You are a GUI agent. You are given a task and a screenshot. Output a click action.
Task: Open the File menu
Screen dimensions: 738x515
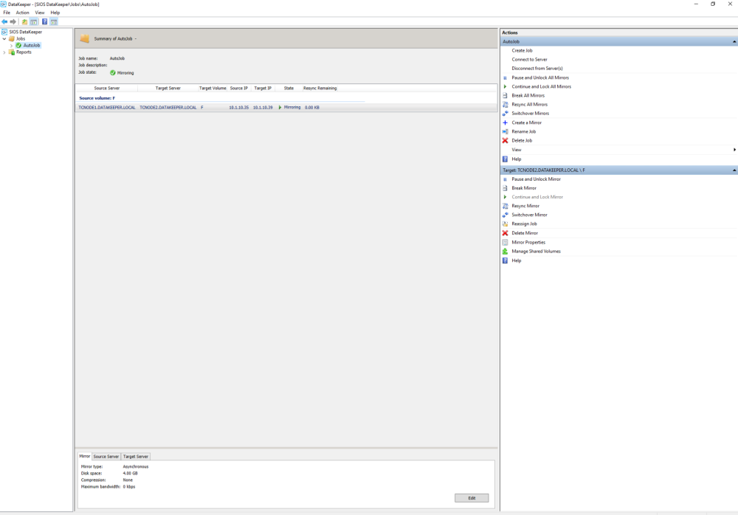click(7, 13)
